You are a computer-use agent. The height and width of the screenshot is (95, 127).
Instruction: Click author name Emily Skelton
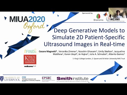tap(106, 51)
